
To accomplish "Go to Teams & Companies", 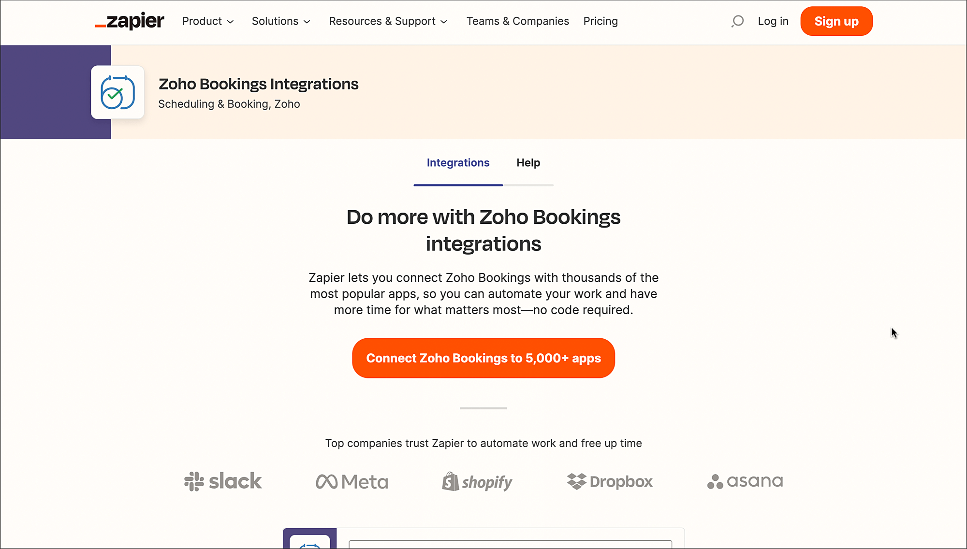I will coord(518,21).
